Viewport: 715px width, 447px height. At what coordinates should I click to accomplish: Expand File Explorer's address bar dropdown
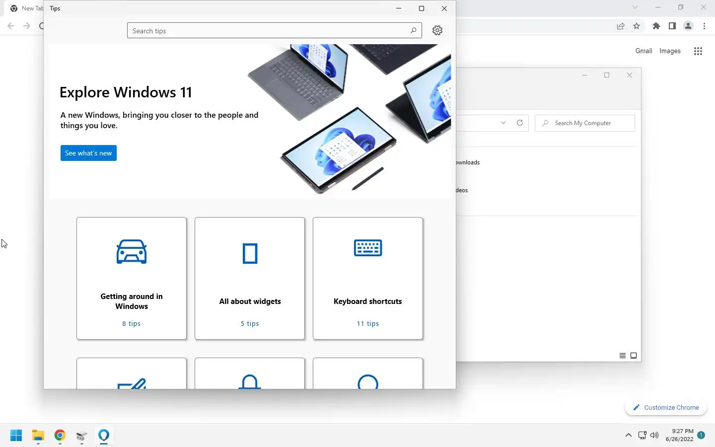(503, 123)
